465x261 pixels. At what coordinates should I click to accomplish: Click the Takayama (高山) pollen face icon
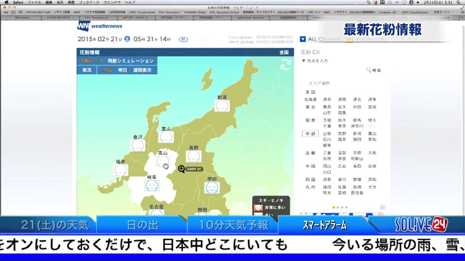tap(163, 161)
